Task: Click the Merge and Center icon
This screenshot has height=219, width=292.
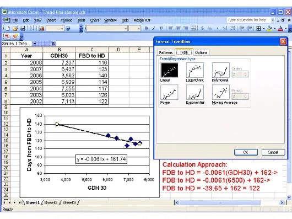Action: (x=193, y=28)
